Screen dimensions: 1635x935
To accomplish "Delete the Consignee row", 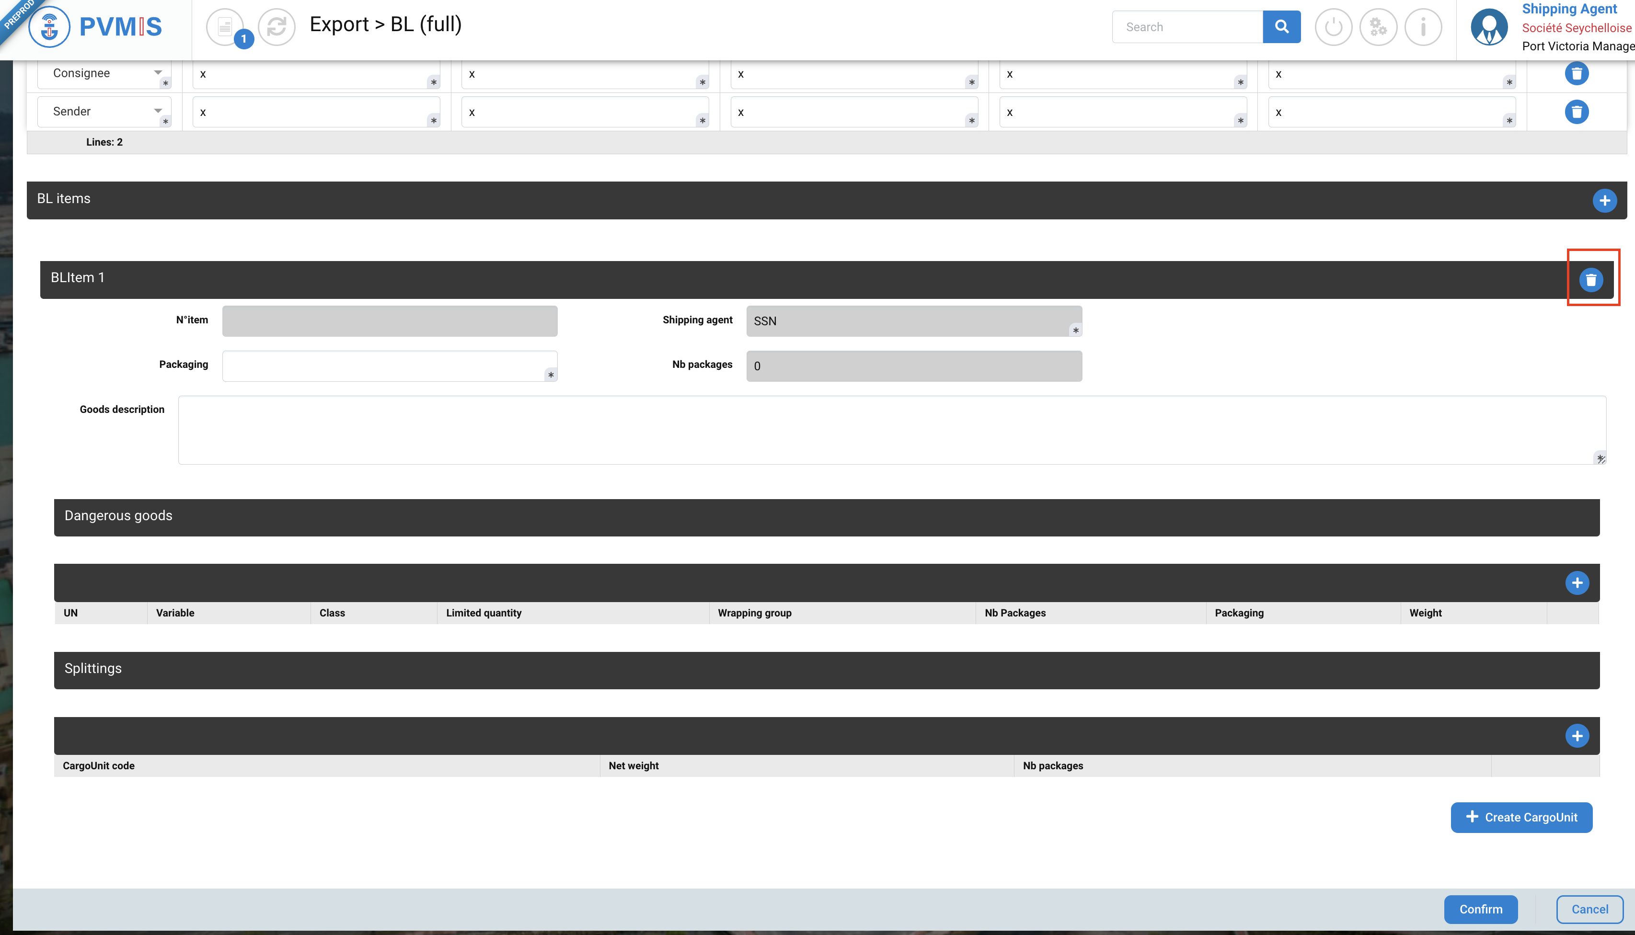I will pos(1576,74).
